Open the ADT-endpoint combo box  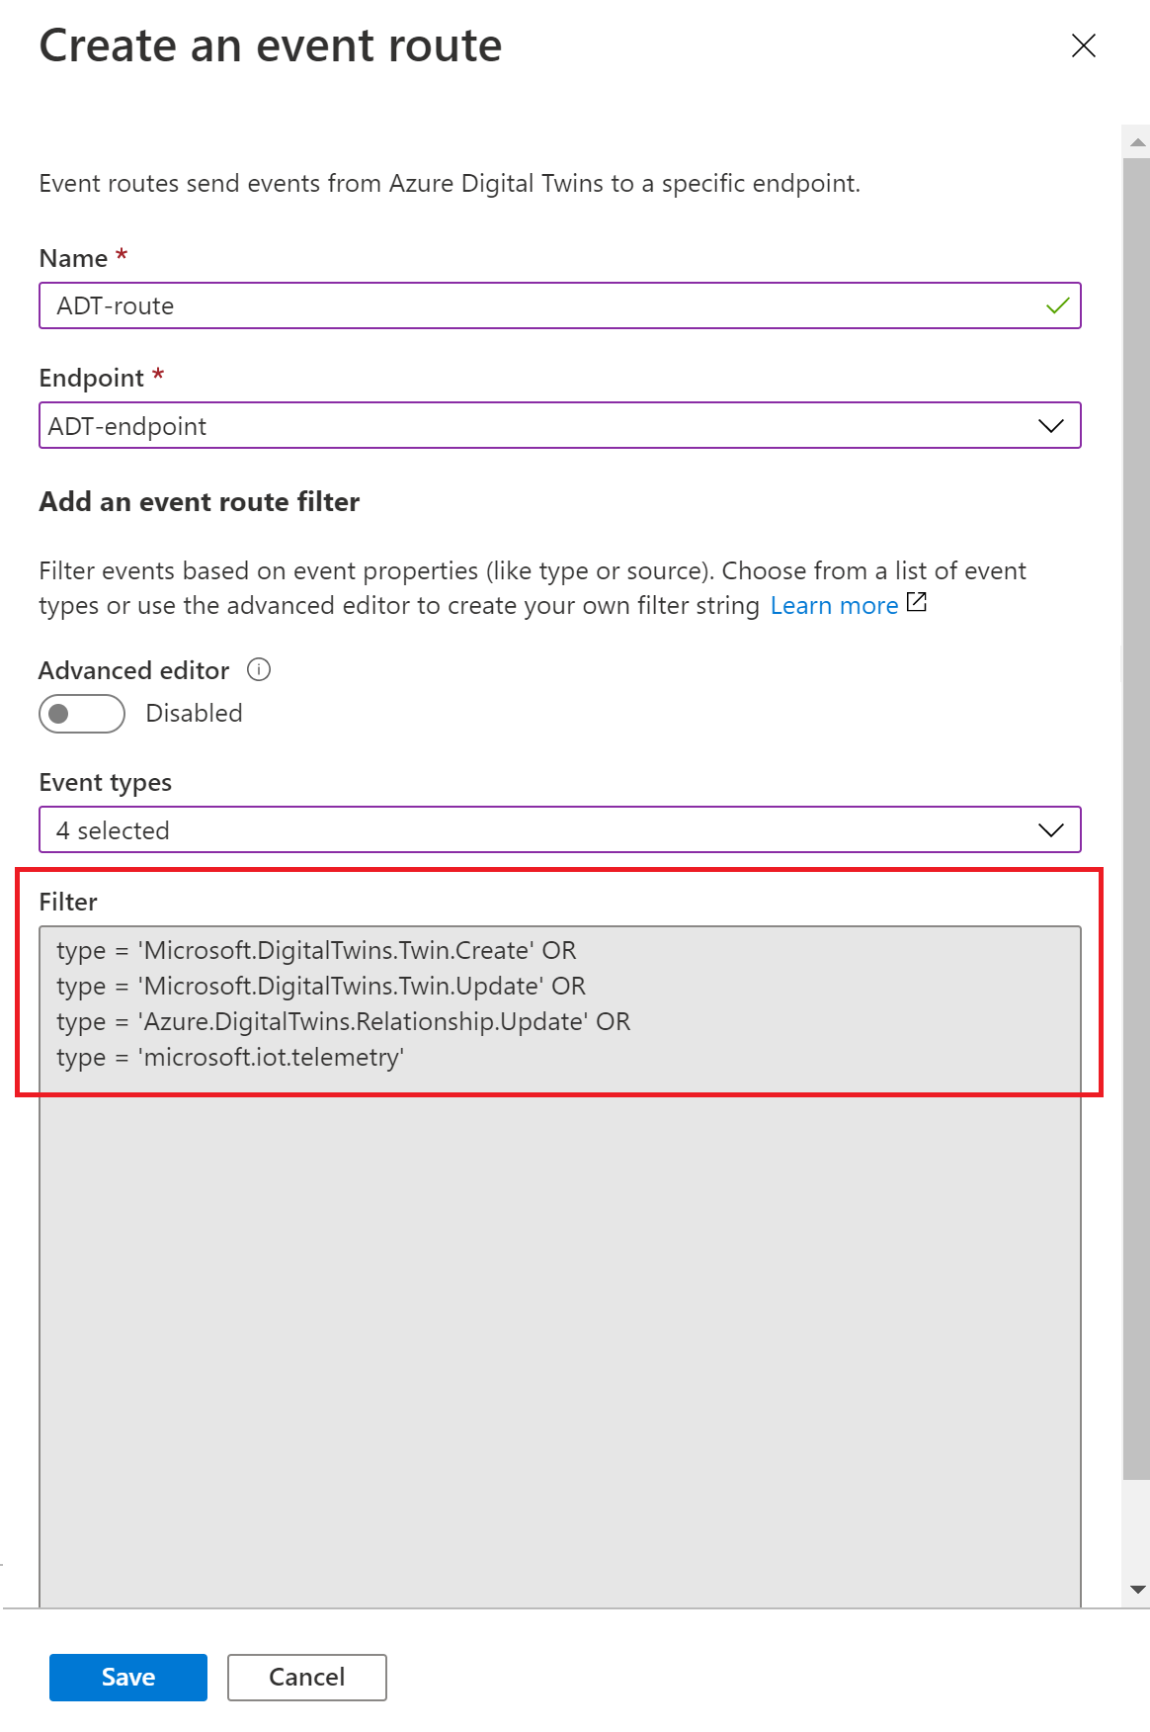[560, 426]
